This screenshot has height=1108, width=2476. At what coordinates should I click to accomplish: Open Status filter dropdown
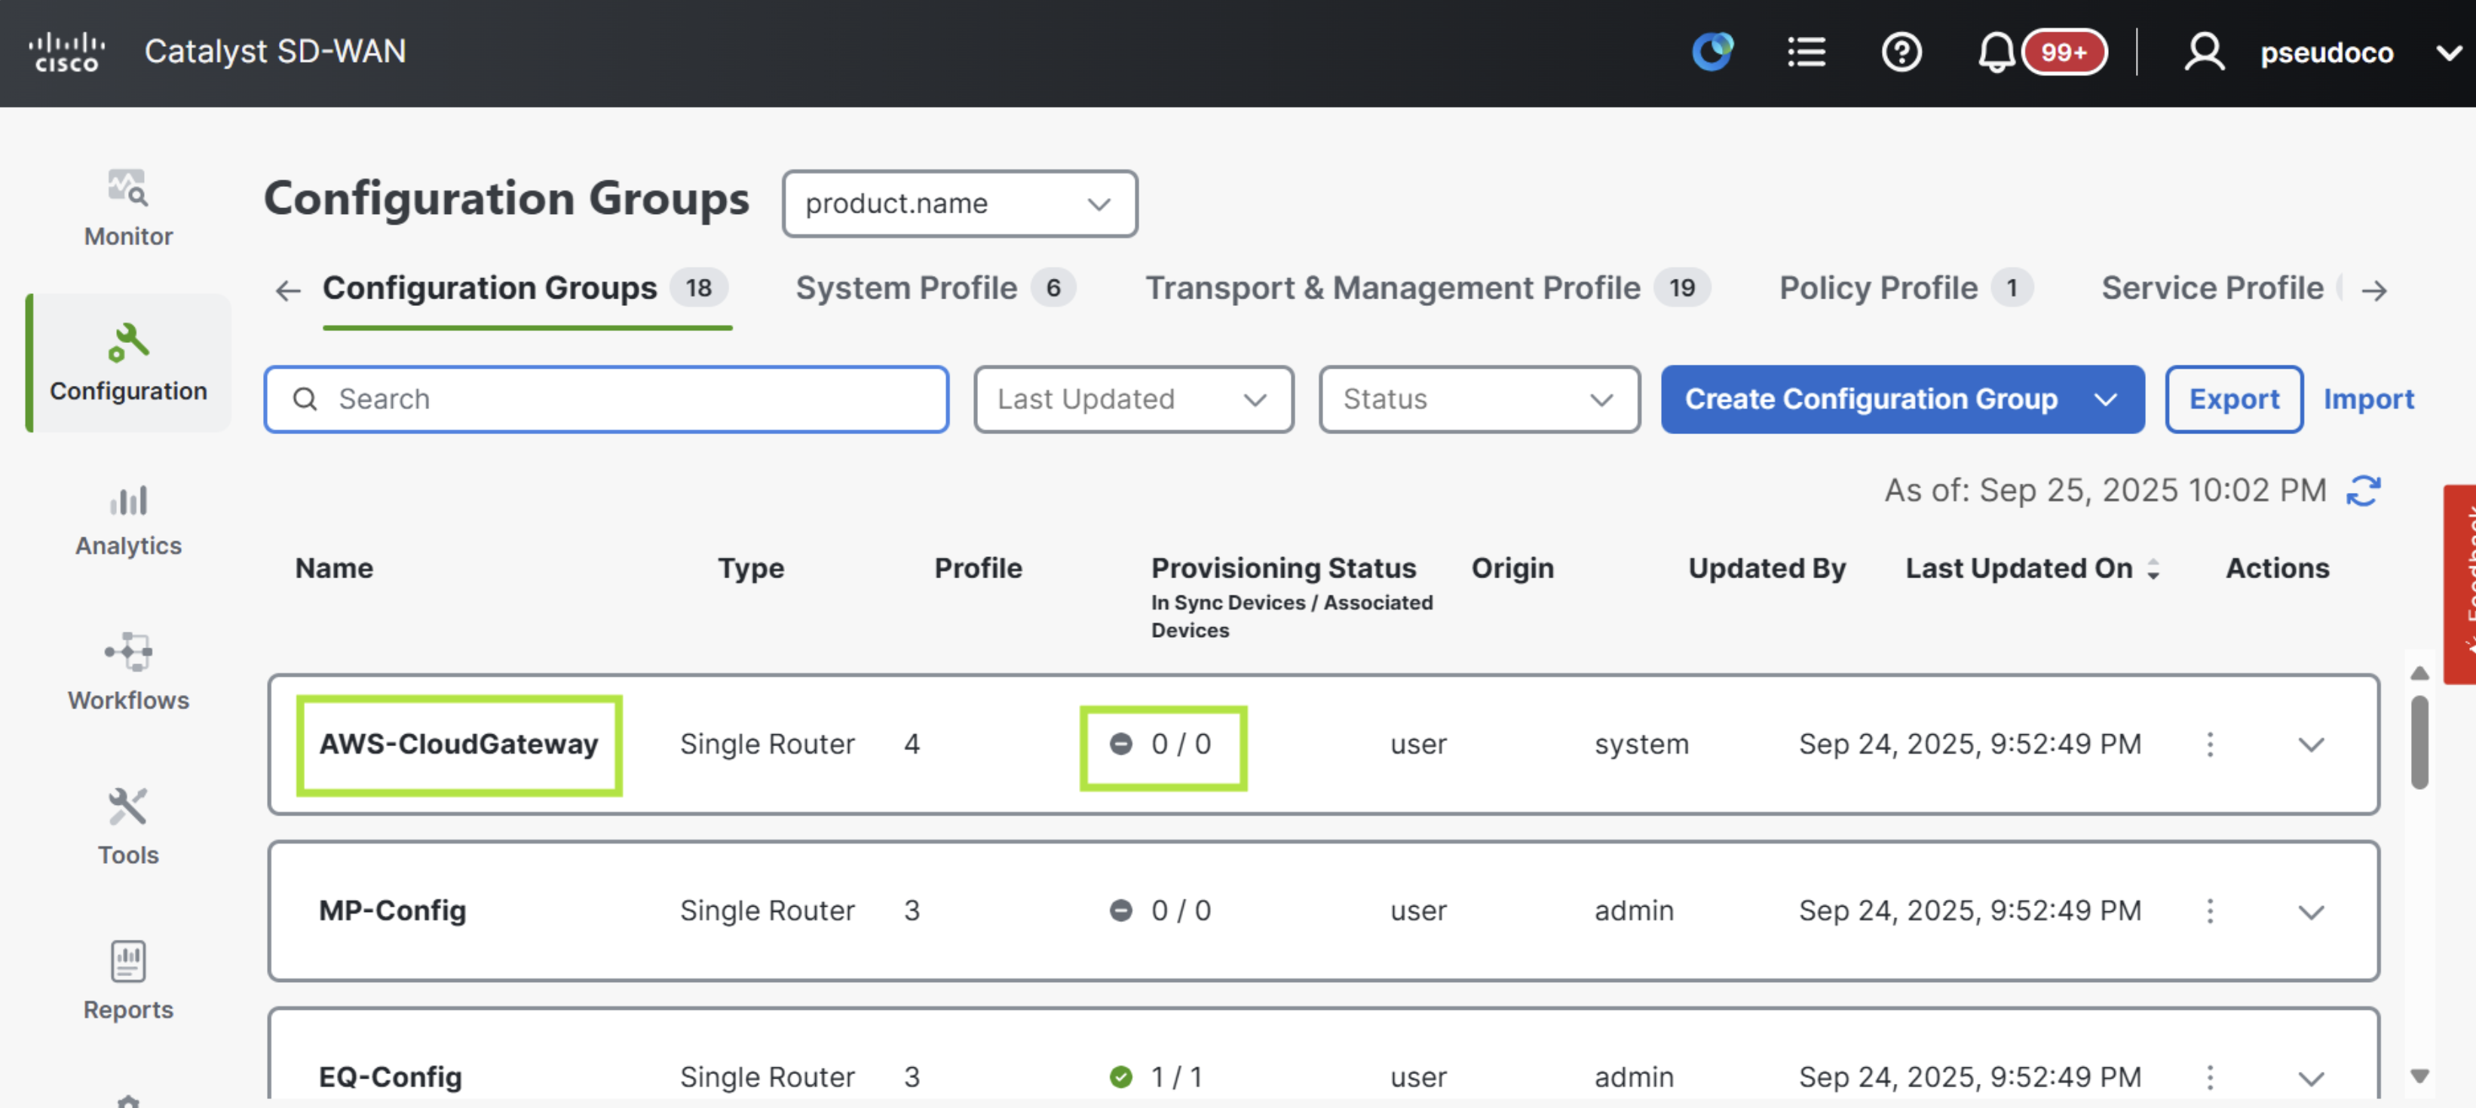point(1479,399)
